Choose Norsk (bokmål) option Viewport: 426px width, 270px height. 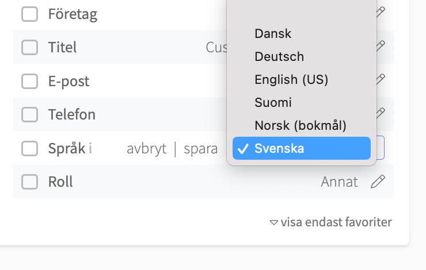coord(300,125)
